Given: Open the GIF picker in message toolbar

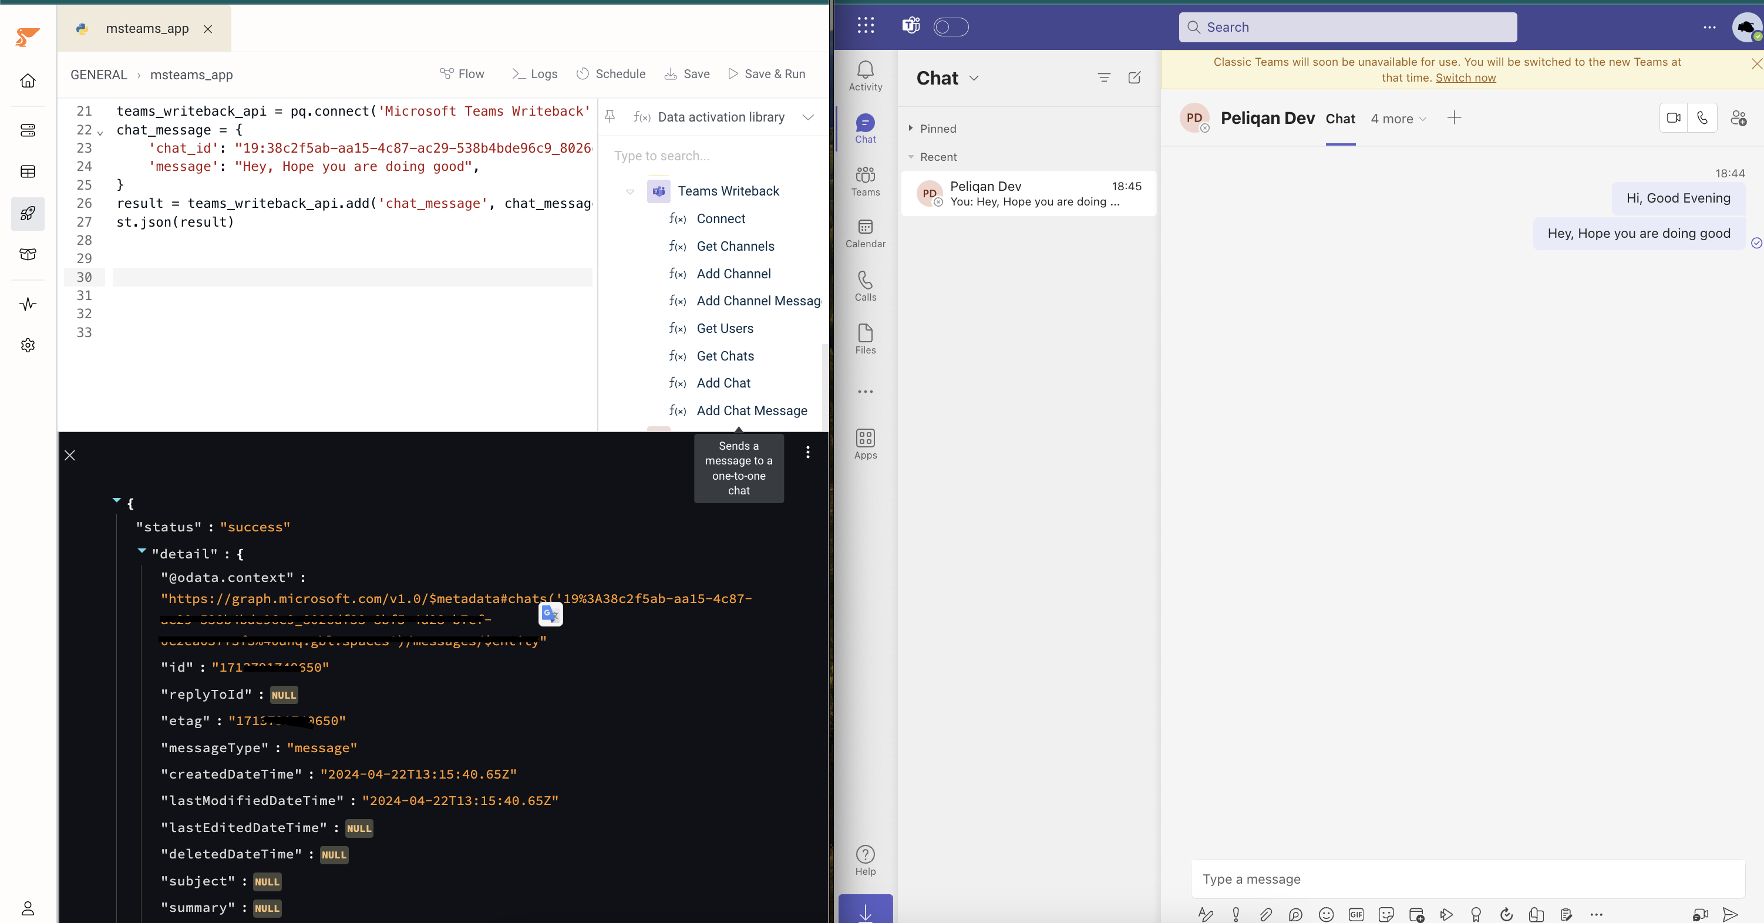Looking at the screenshot, I should click(1356, 914).
